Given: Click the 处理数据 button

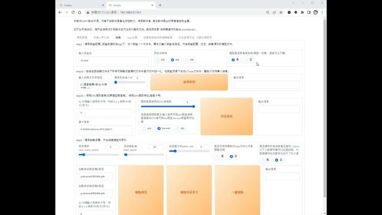Looking at the screenshot, I should (189, 82).
